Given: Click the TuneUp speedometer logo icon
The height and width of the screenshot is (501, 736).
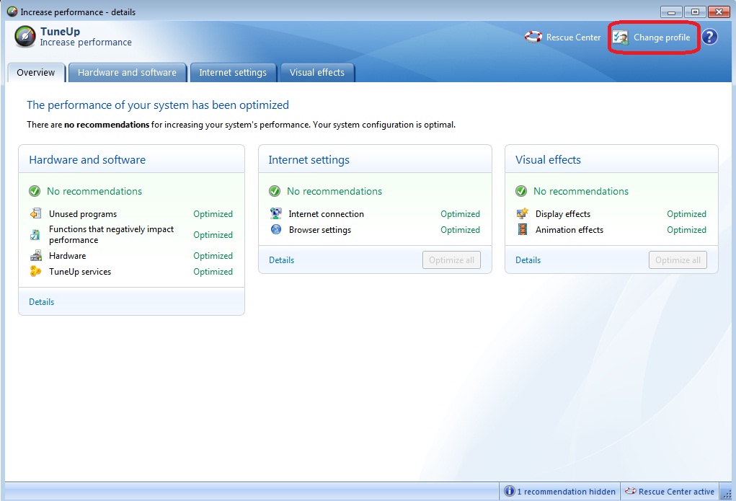Looking at the screenshot, I should pos(25,37).
